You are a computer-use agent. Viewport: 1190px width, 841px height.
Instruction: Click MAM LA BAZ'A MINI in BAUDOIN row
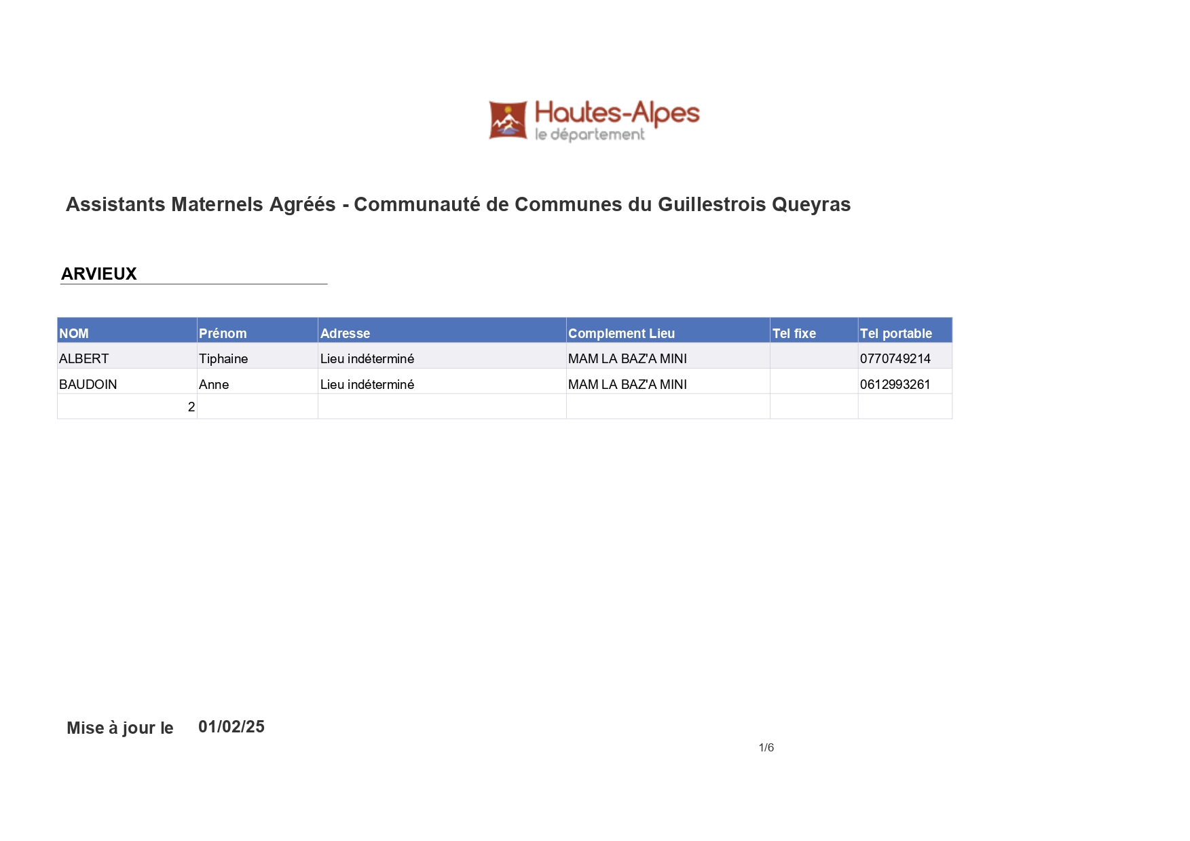click(668, 381)
